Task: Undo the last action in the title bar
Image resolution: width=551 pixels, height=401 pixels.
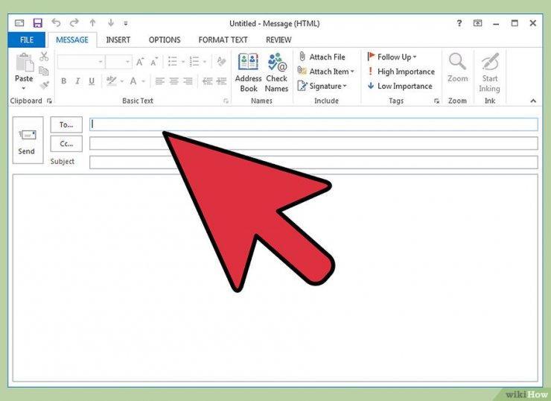Action: [x=56, y=23]
